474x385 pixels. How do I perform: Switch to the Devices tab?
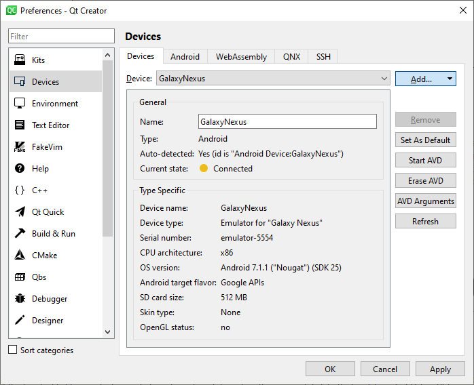[x=141, y=56]
